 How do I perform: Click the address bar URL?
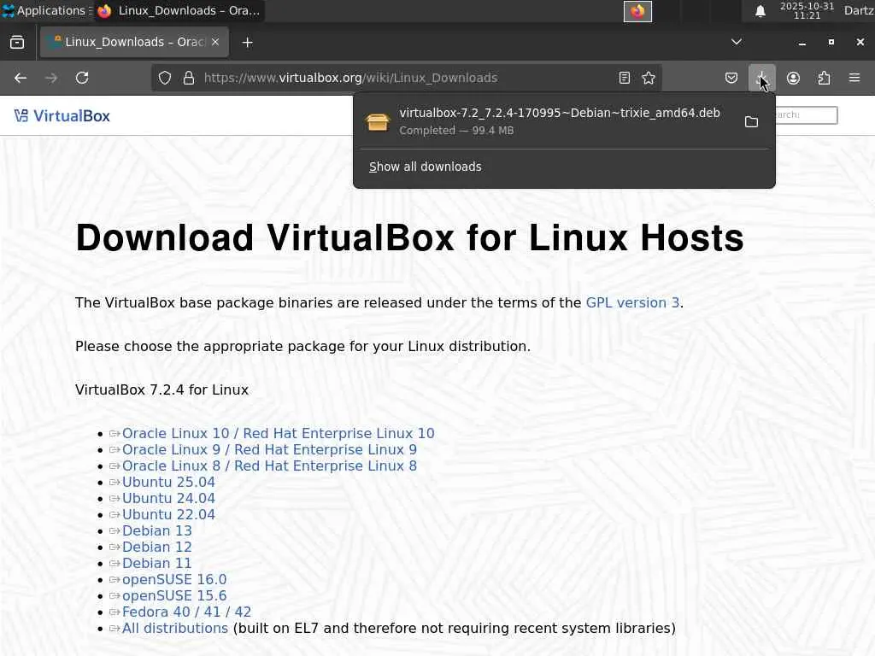tap(350, 78)
